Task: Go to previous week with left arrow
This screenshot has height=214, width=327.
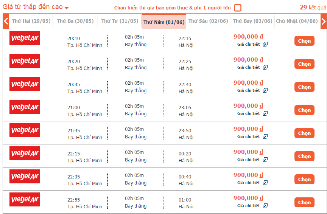Action: pyautogui.click(x=6, y=21)
